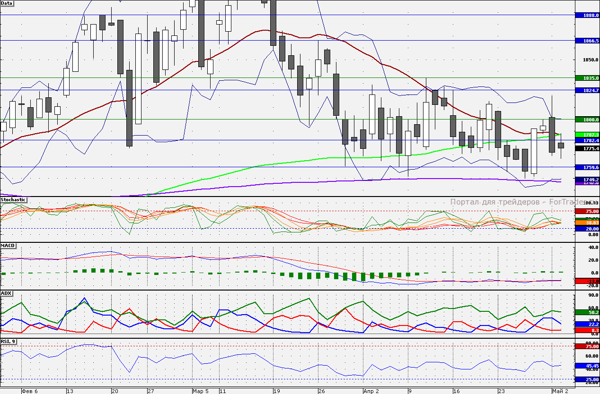Image resolution: width=600 pixels, height=394 pixels.
Task: Click the orange 38.83 Stochastic value tag
Action: click(x=587, y=222)
